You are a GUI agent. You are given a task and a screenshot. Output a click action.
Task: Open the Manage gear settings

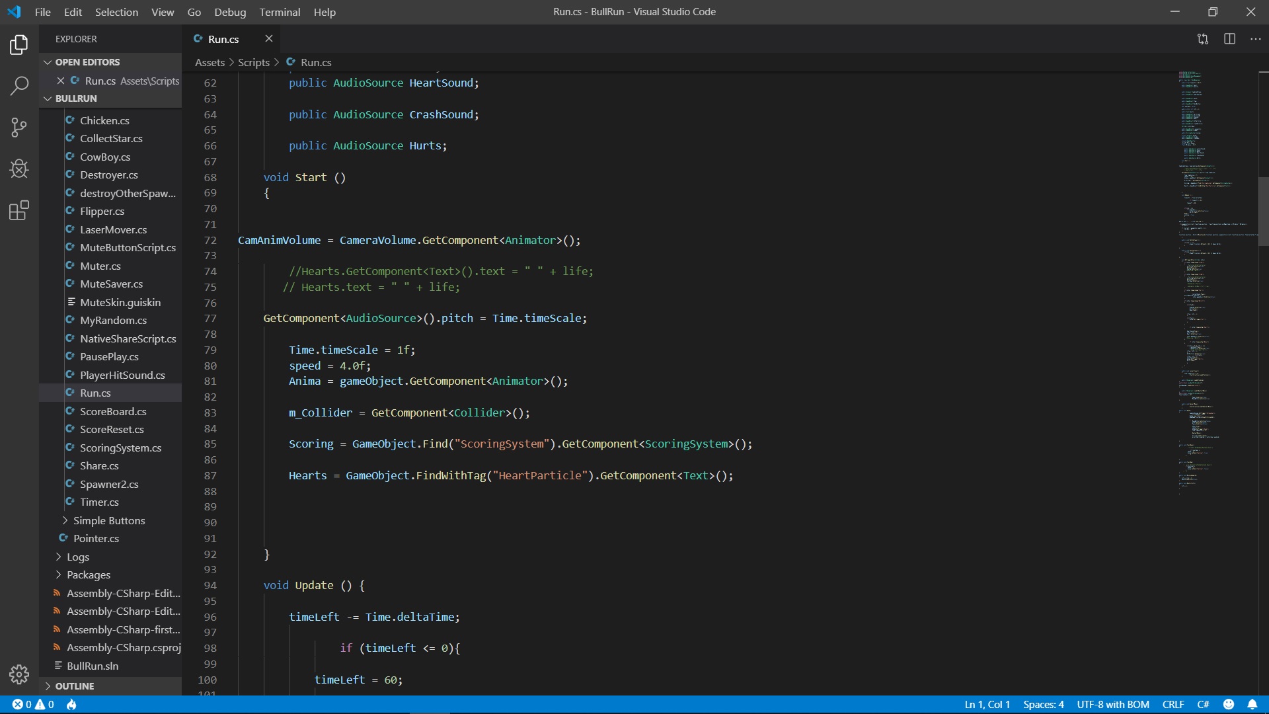click(19, 674)
